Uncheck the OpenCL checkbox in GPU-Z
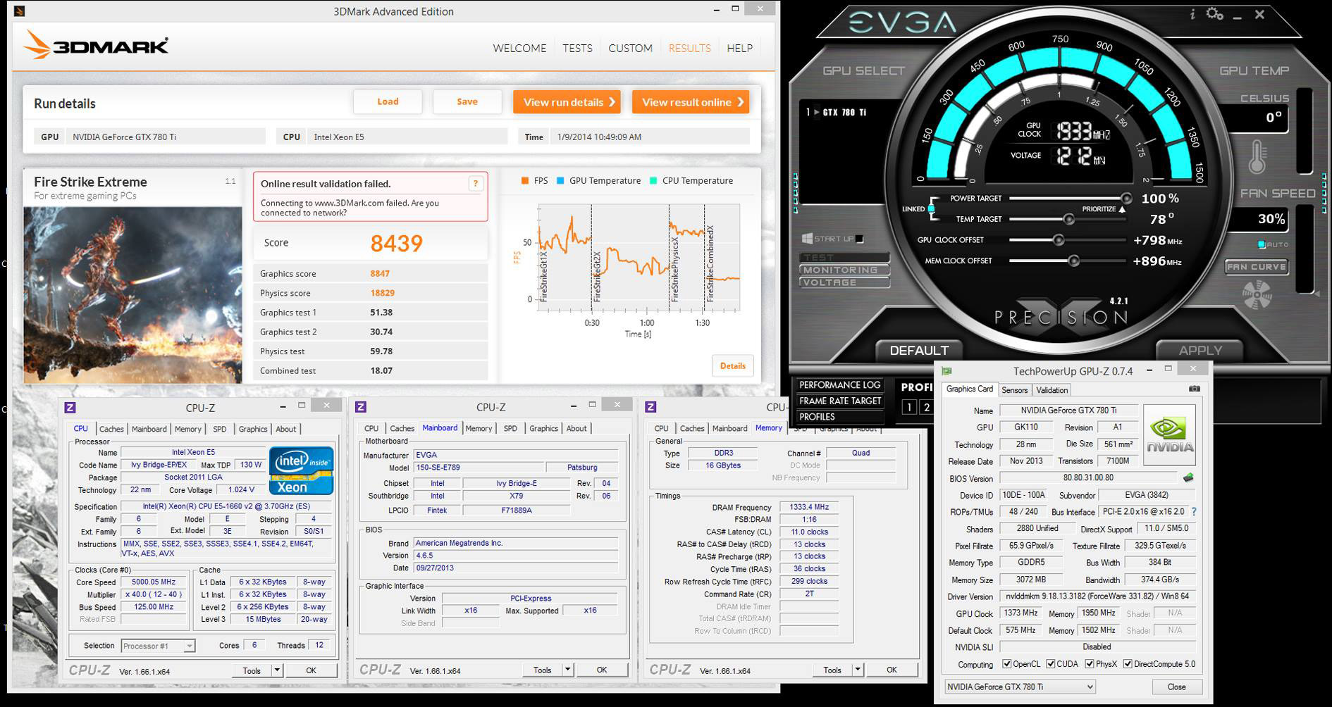Viewport: 1332px width, 707px height. pos(1007,664)
